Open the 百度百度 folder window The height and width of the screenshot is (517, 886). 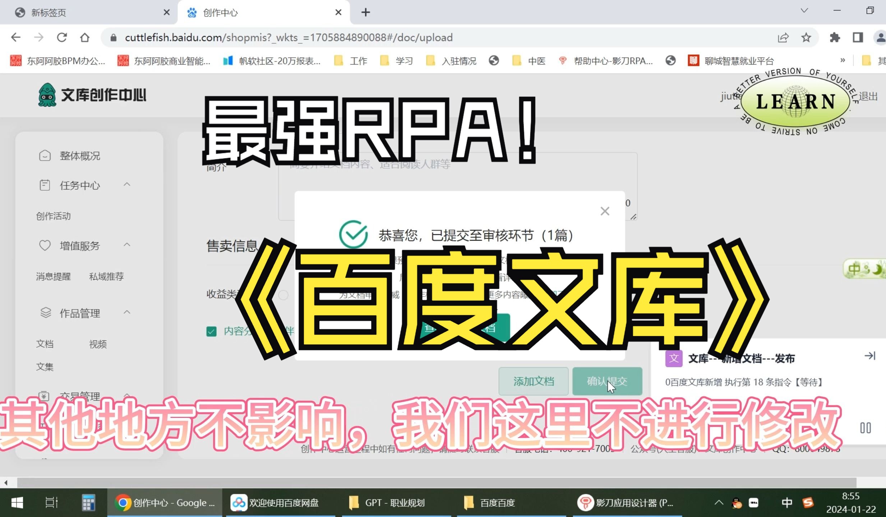coord(512,503)
